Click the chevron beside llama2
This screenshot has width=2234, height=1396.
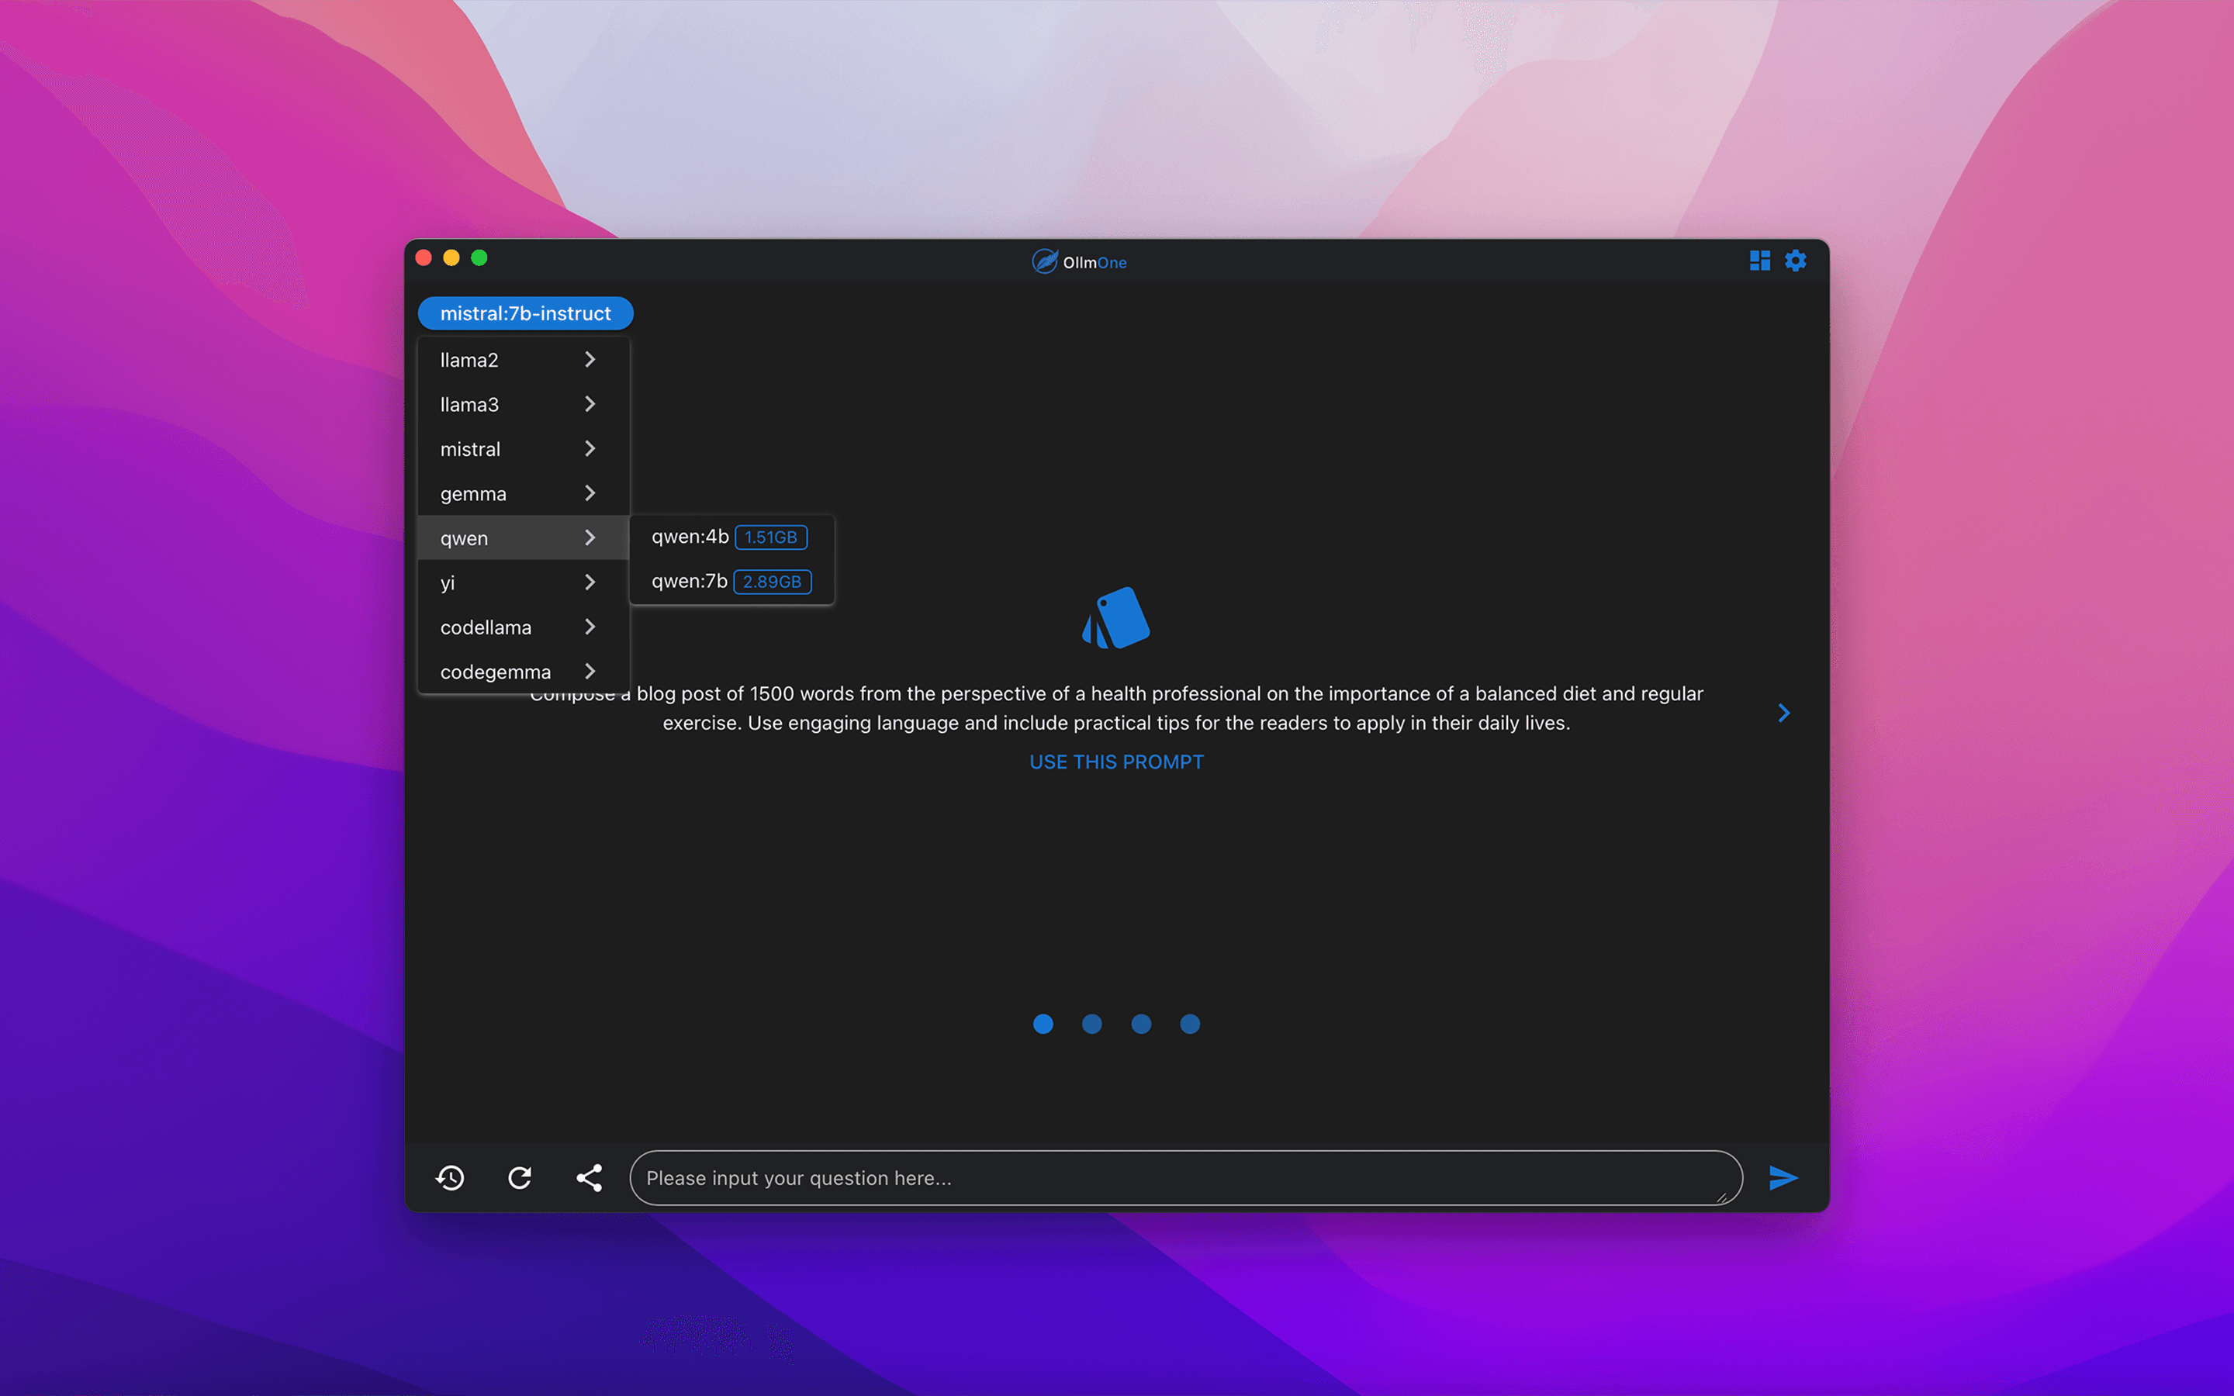[590, 359]
